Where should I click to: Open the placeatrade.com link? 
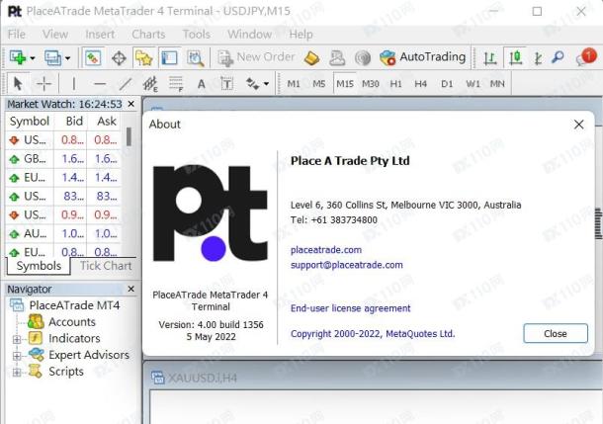tap(326, 250)
